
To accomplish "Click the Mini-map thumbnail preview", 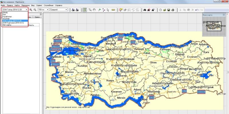I will (214, 26).
